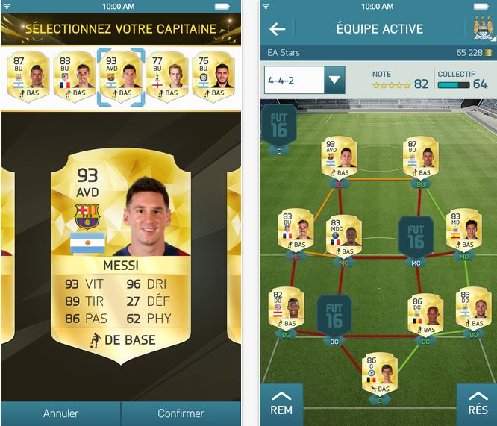
Task: Tap Annuler to cancel captain selection
Action: coord(60,413)
